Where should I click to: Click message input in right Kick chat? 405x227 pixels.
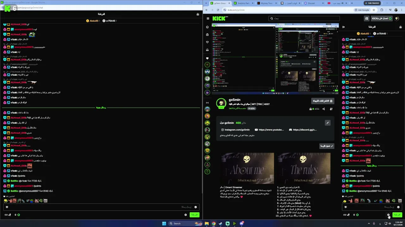coord(372,207)
